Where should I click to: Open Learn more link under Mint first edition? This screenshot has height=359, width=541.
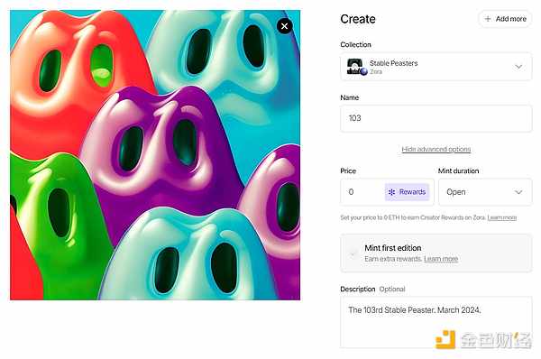pos(441,259)
